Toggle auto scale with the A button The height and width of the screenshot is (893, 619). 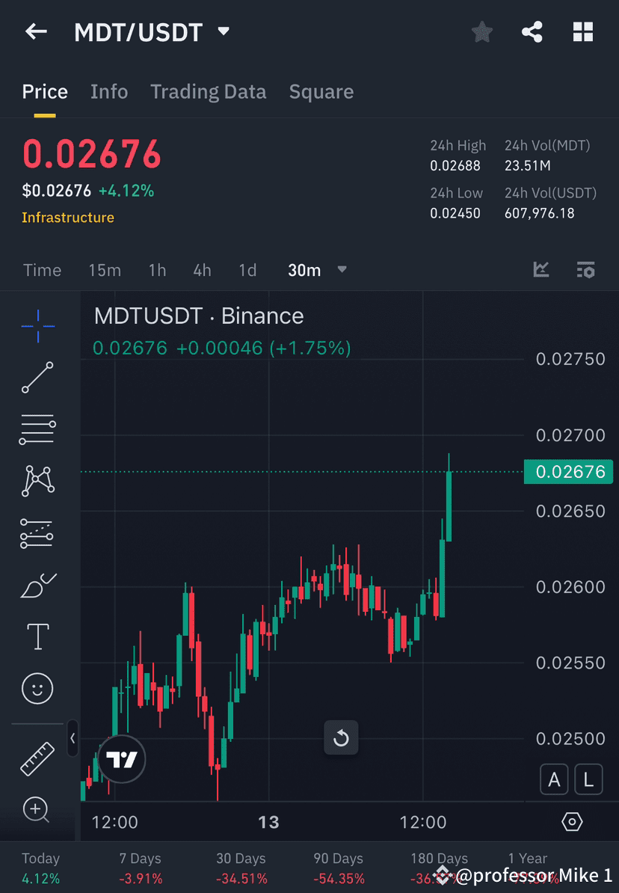[x=554, y=779]
